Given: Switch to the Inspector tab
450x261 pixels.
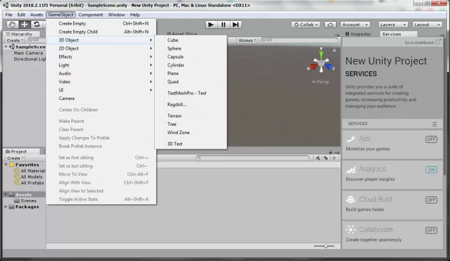Looking at the screenshot, I should click(x=359, y=34).
